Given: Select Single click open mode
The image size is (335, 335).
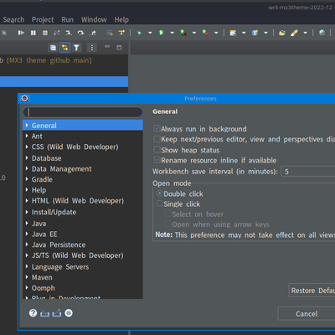Looking at the screenshot, I should point(159,204).
